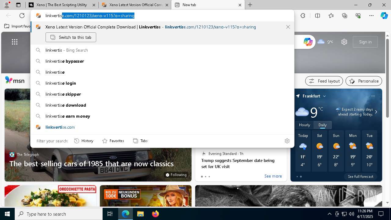Switch to the Xeno Latest Version Official tab

coord(135,5)
